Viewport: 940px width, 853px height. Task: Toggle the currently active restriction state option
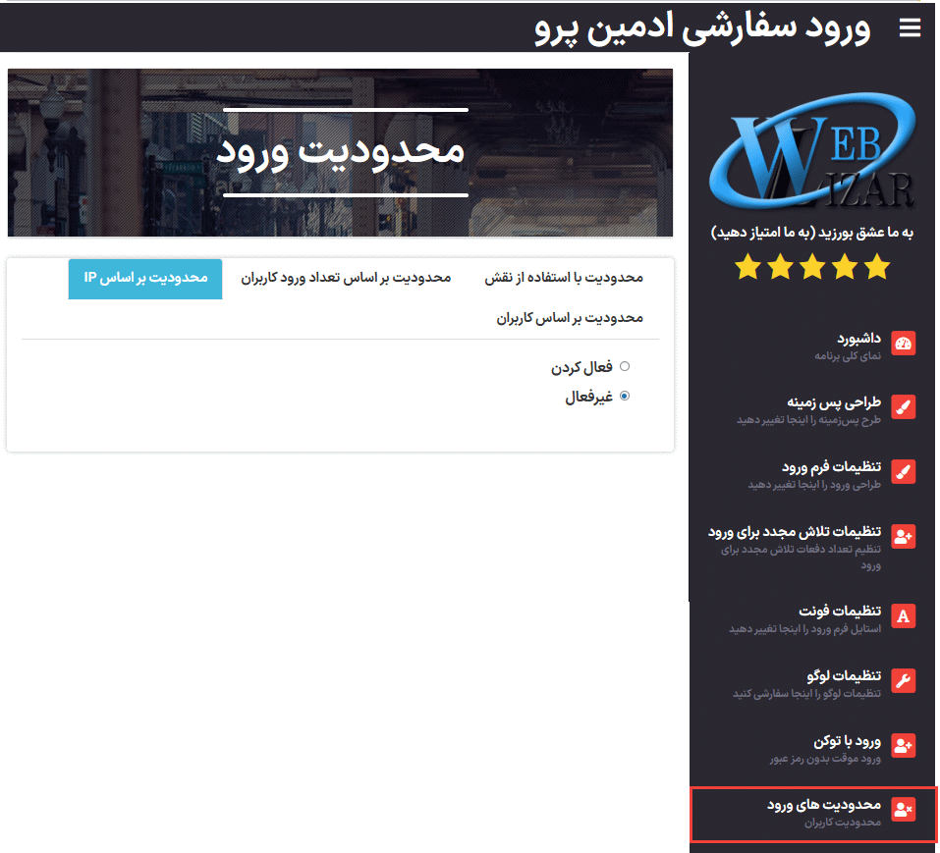tap(626, 396)
